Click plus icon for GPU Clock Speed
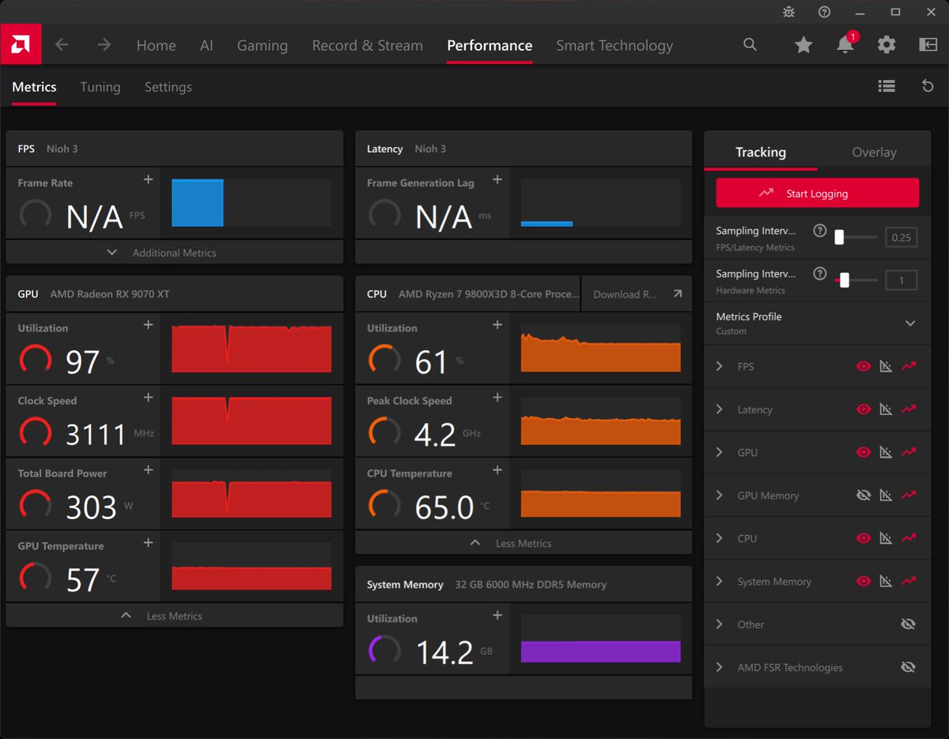The image size is (949, 739). [148, 398]
